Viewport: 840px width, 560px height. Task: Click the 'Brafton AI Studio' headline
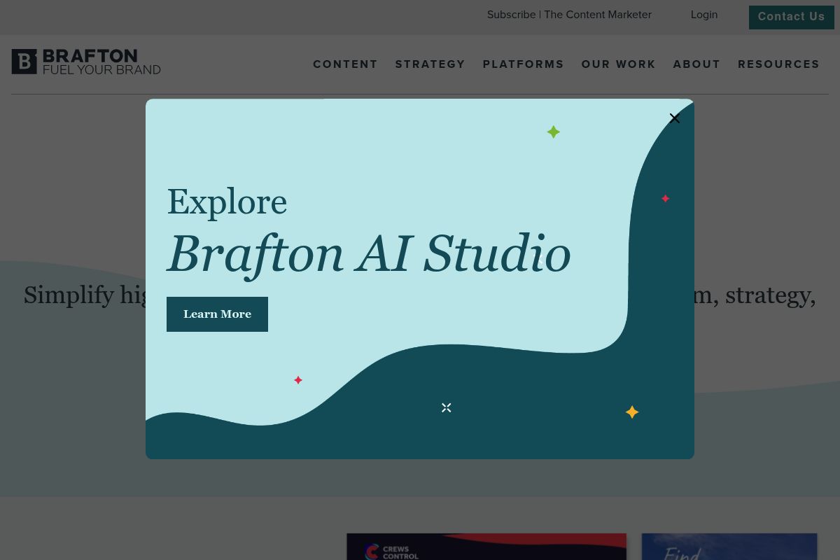[368, 253]
